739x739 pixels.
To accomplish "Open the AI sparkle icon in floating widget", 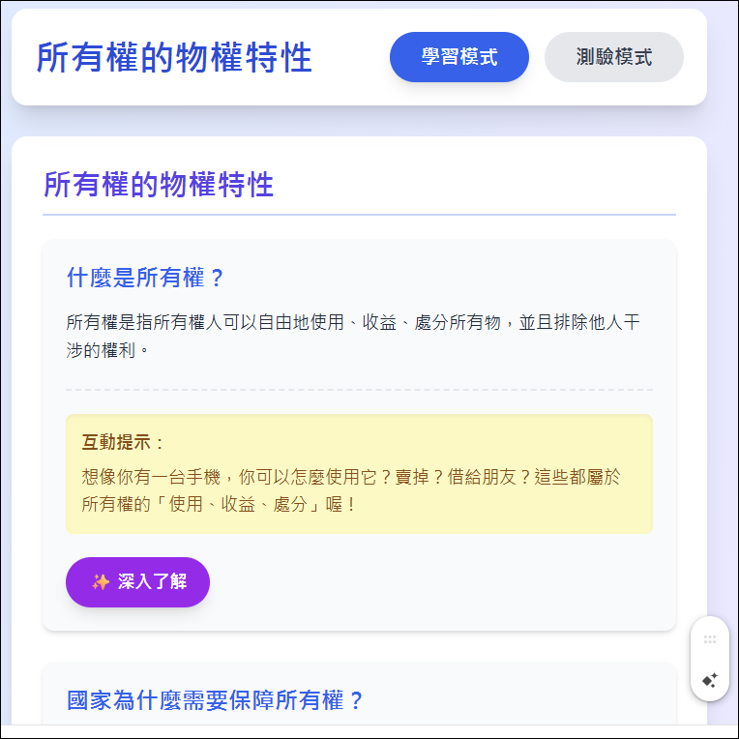I will [710, 680].
